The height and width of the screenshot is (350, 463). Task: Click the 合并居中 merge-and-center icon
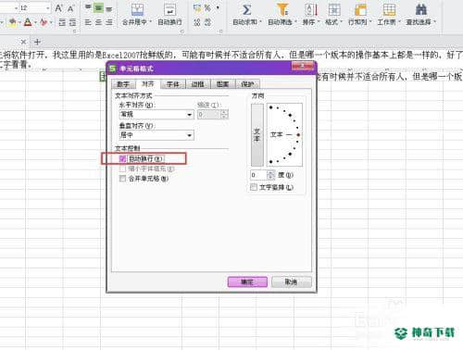[137, 10]
